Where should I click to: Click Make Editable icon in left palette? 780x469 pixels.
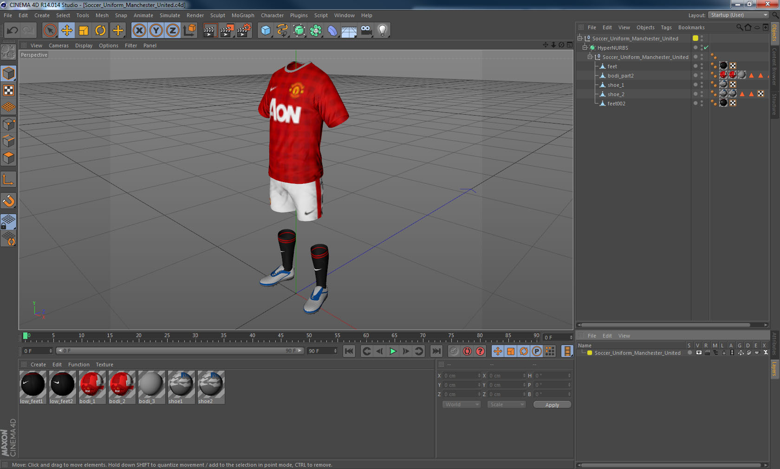pyautogui.click(x=8, y=52)
